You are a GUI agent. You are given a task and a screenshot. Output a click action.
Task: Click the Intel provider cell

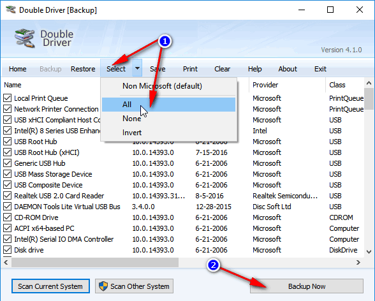[x=260, y=131]
